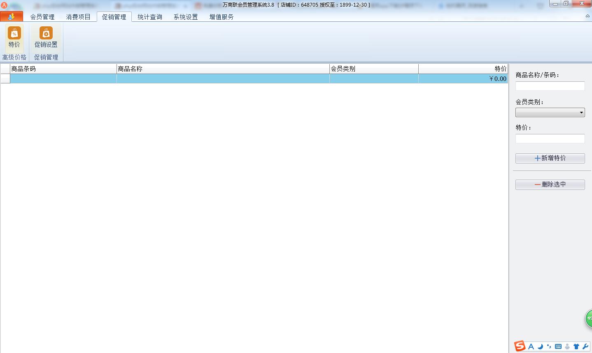Viewport: 592px width, 353px height.
Task: Toggle the punctuation mode on the Sogou bar
Action: pos(548,346)
